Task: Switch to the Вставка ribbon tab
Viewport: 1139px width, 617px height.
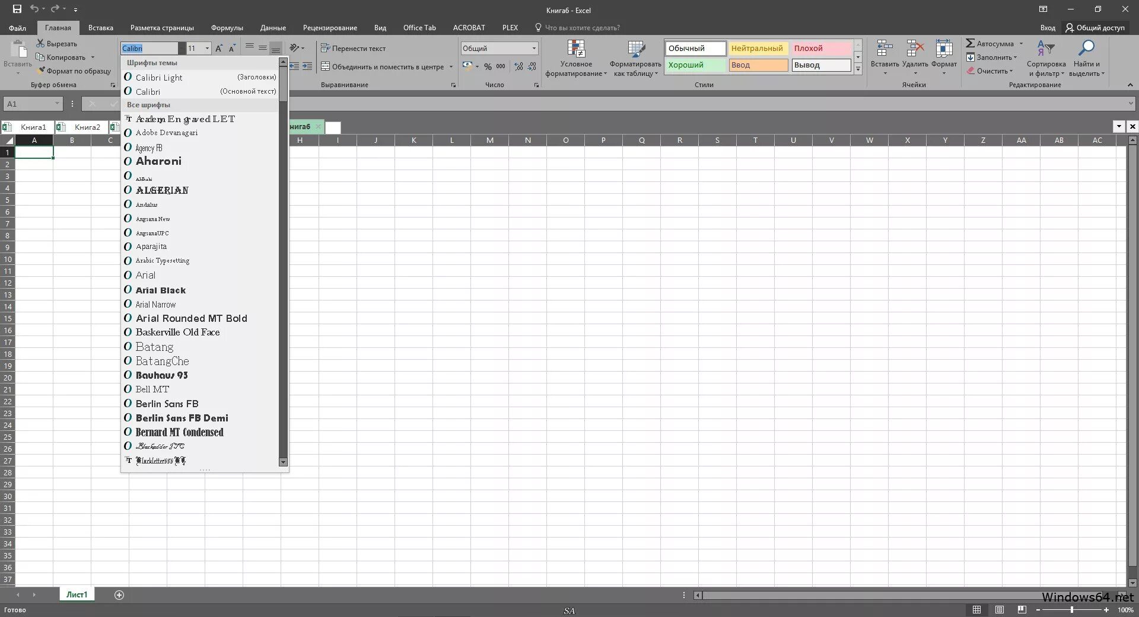Action: [x=101, y=27]
